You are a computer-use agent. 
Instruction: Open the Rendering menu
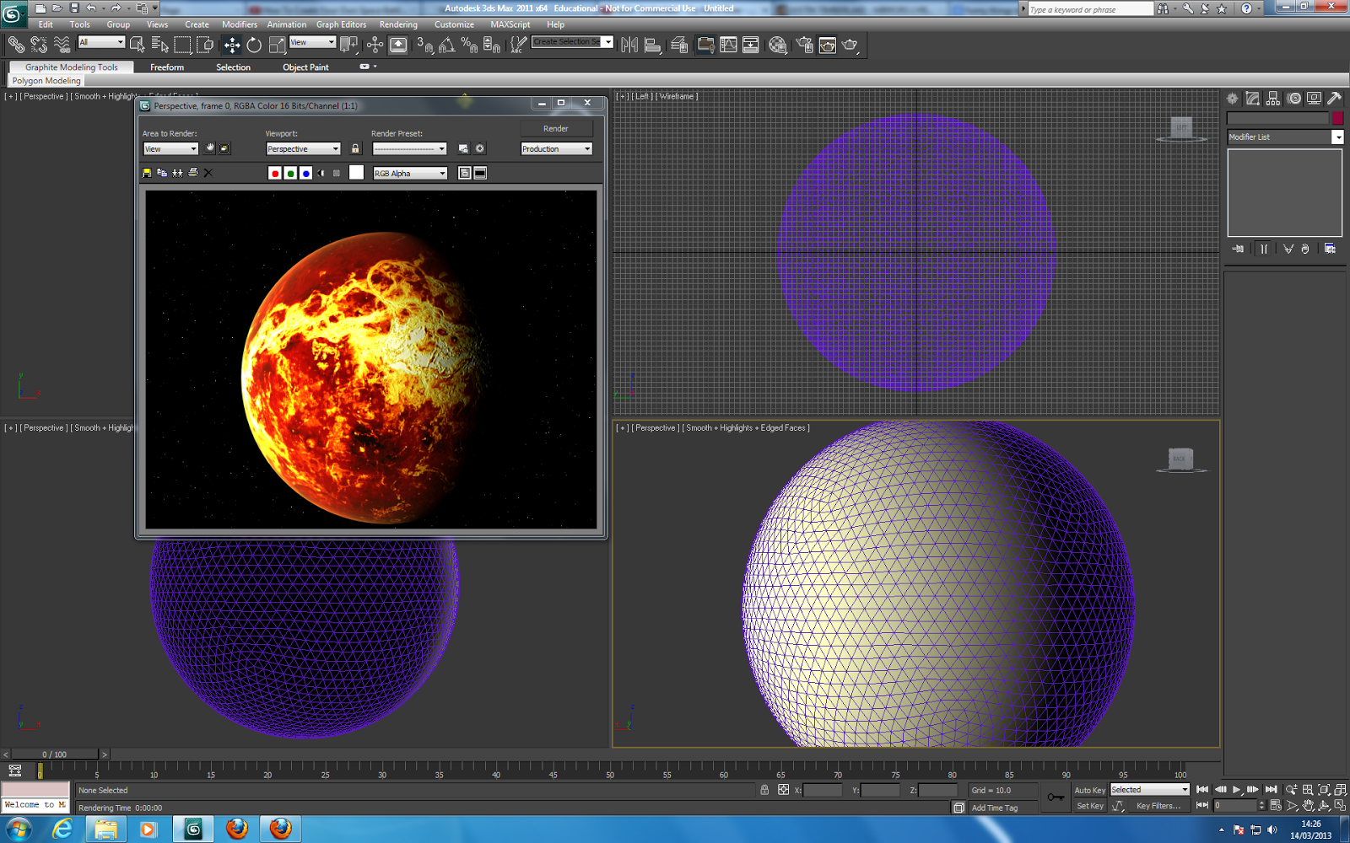tap(398, 24)
